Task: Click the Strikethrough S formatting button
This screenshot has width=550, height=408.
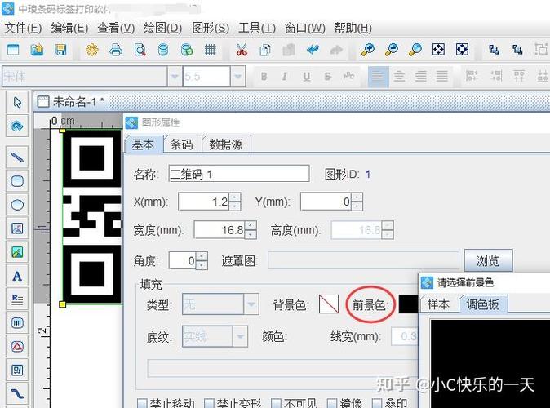Action: [327, 76]
